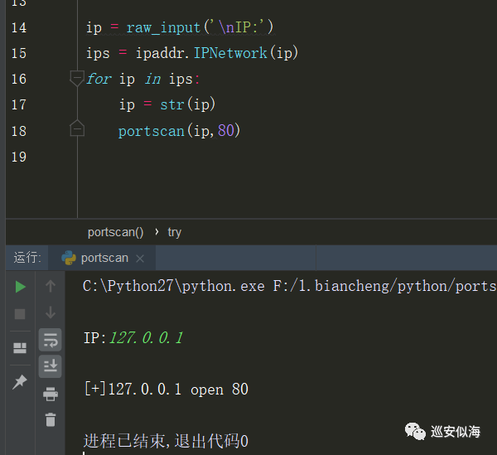Click the 进程已结束 exit code line

tap(166, 441)
